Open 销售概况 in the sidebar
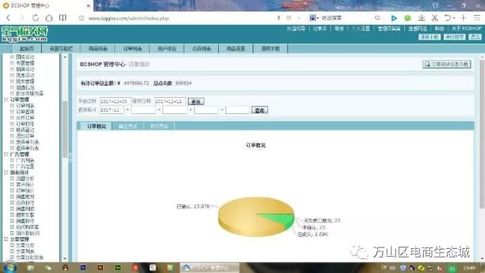The height and width of the screenshot is (273, 485). tap(25, 197)
